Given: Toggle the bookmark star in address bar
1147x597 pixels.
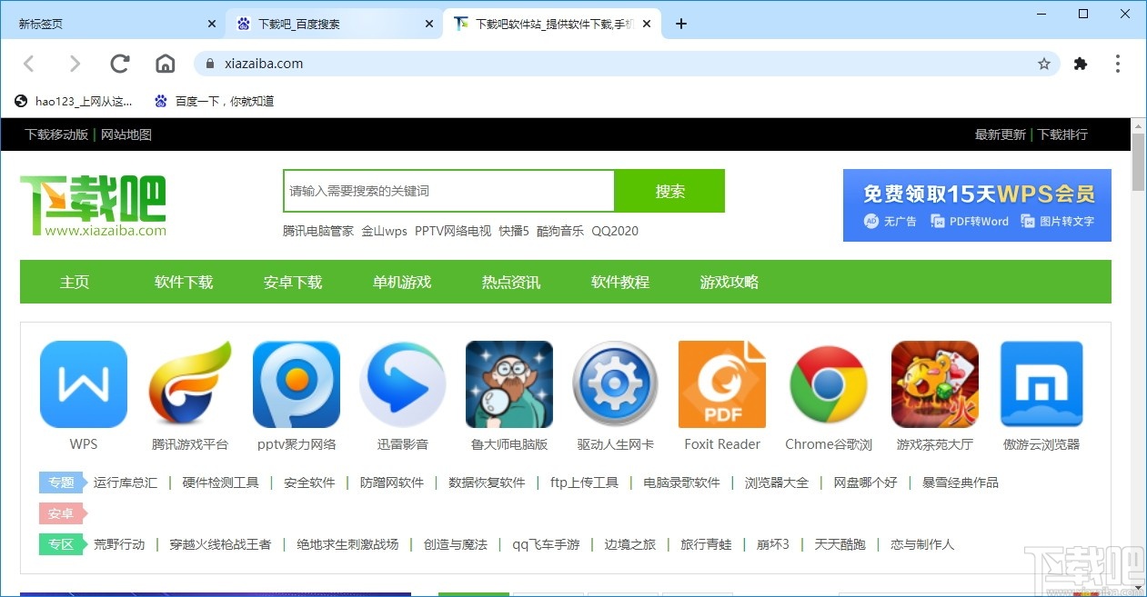Looking at the screenshot, I should (x=1044, y=64).
